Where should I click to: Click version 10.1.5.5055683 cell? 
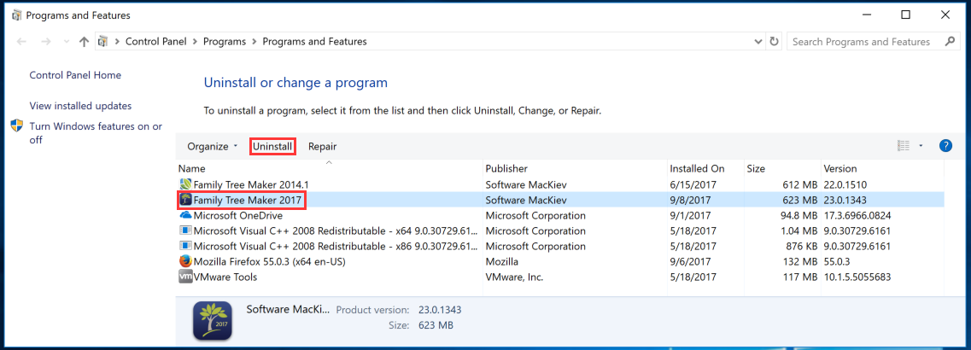pyautogui.click(x=857, y=277)
